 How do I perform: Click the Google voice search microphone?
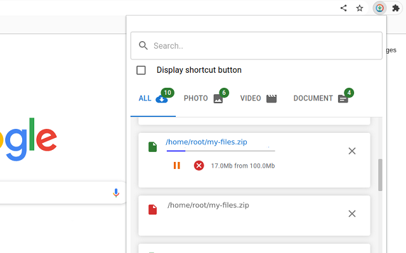(115, 193)
